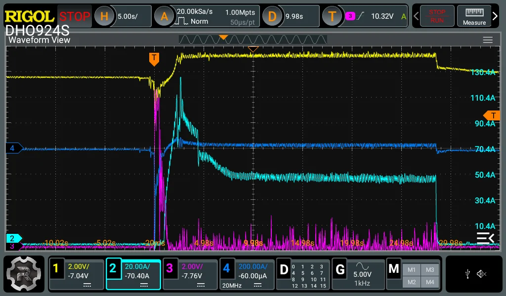Click the trigger level T marker on right edge
The height and width of the screenshot is (296, 506).
(x=492, y=115)
